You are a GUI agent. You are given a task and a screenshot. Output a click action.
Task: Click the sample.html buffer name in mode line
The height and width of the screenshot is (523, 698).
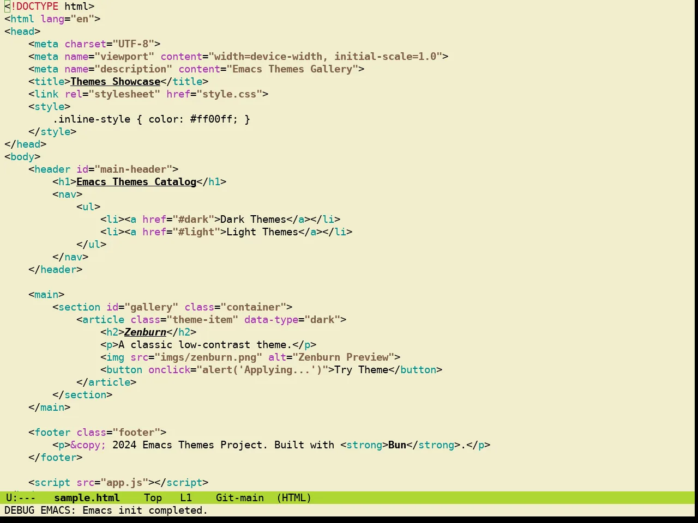coord(87,498)
